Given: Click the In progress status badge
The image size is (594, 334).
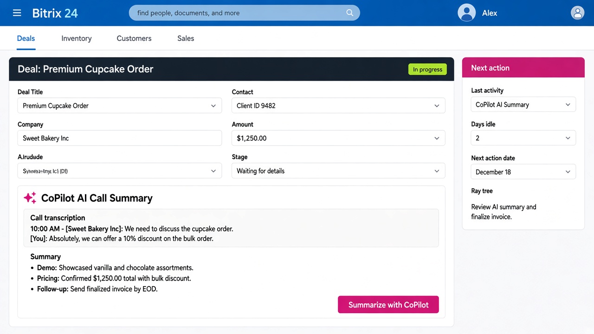Looking at the screenshot, I should 427,70.
